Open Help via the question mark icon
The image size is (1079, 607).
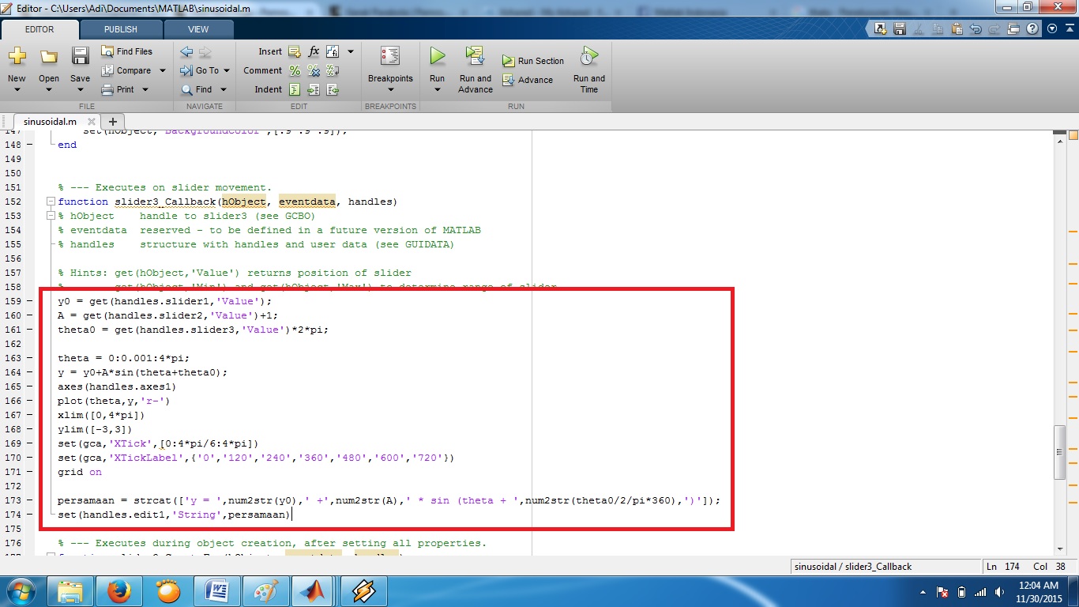(x=1032, y=29)
